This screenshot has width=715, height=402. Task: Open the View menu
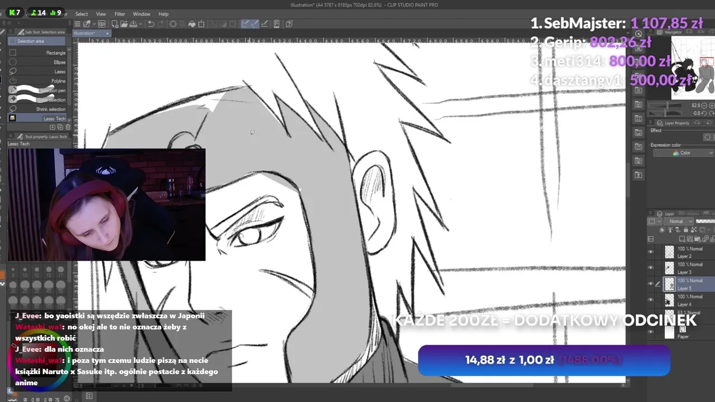(x=101, y=14)
